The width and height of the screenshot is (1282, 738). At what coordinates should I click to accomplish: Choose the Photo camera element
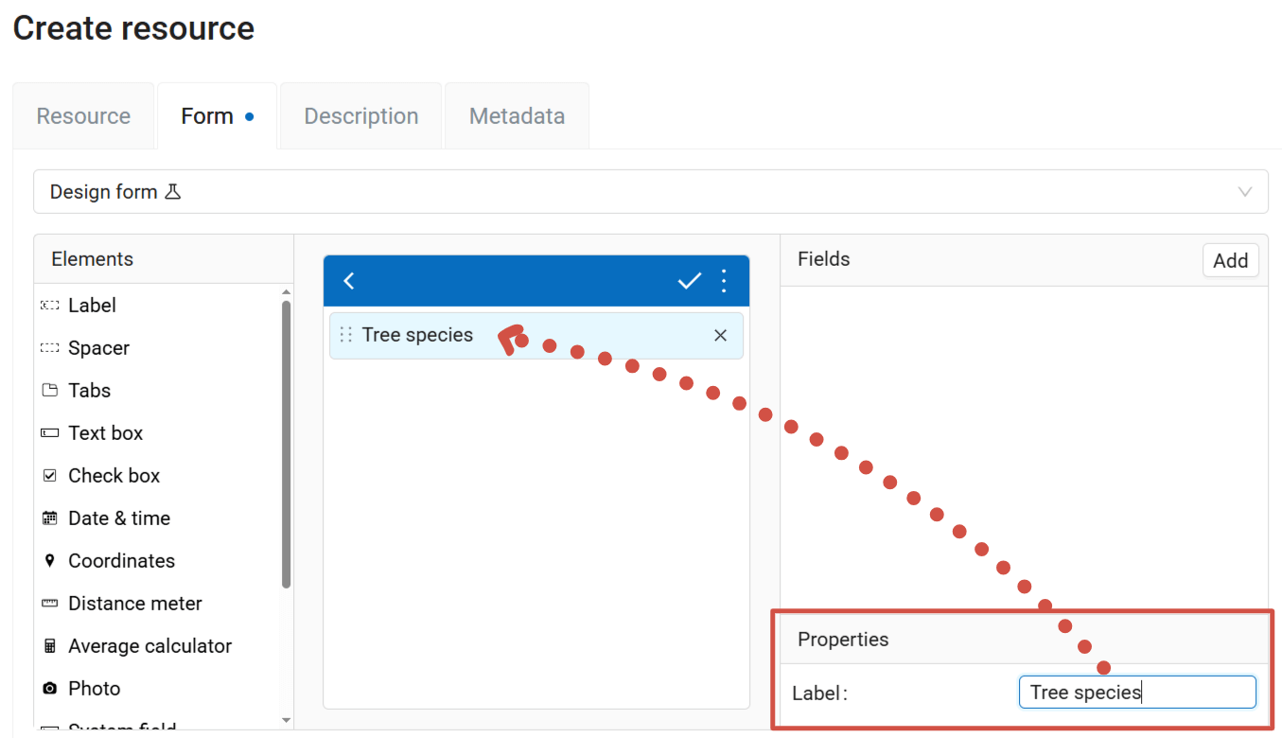(50, 689)
